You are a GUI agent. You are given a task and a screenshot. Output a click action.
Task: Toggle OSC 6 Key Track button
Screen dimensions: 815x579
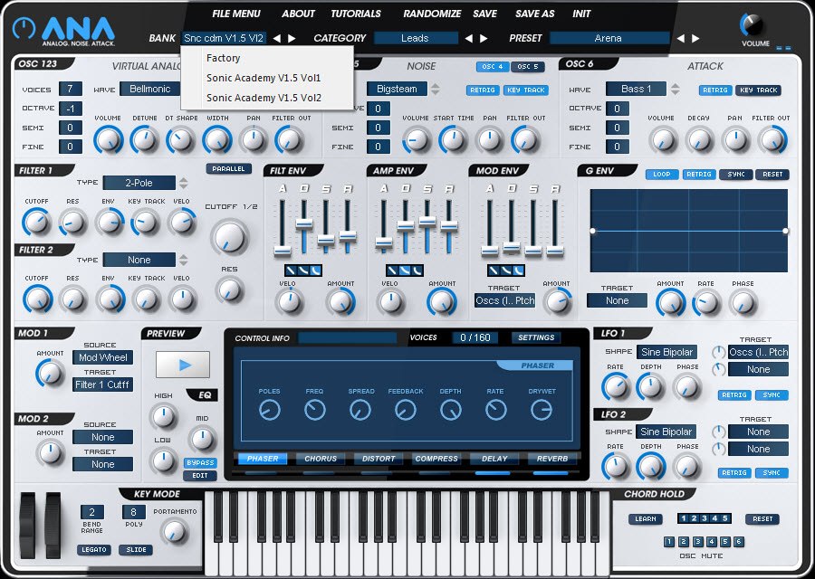[758, 90]
